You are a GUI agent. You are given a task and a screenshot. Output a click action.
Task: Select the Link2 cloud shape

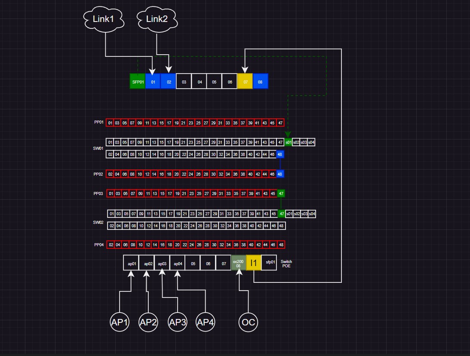point(157,19)
